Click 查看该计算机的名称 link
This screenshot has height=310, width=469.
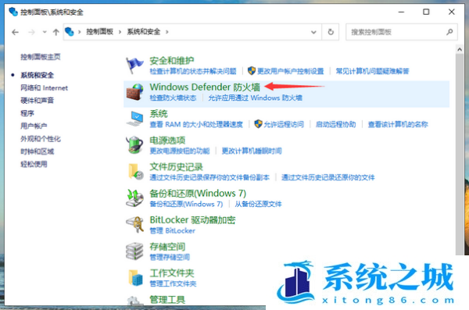pyautogui.click(x=398, y=124)
